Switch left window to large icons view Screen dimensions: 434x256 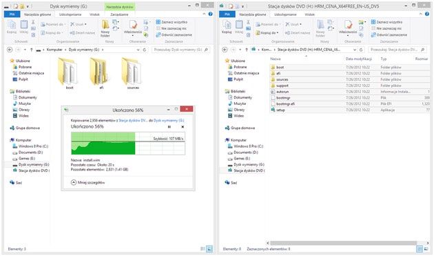(x=209, y=249)
